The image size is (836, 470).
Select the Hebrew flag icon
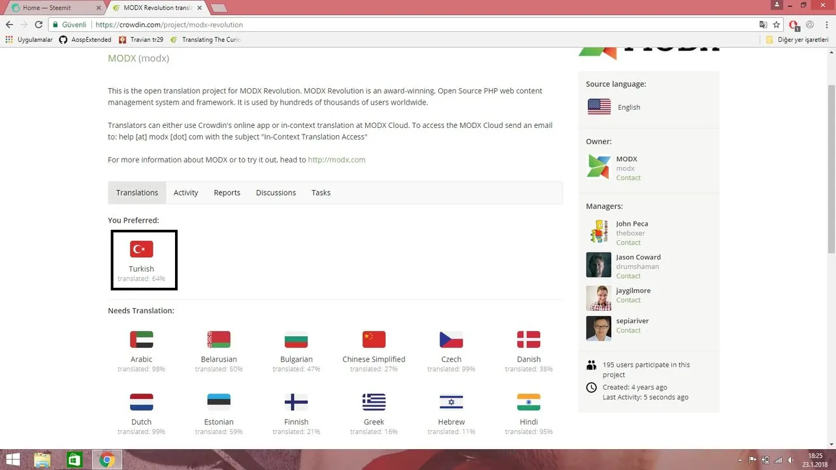tap(451, 402)
